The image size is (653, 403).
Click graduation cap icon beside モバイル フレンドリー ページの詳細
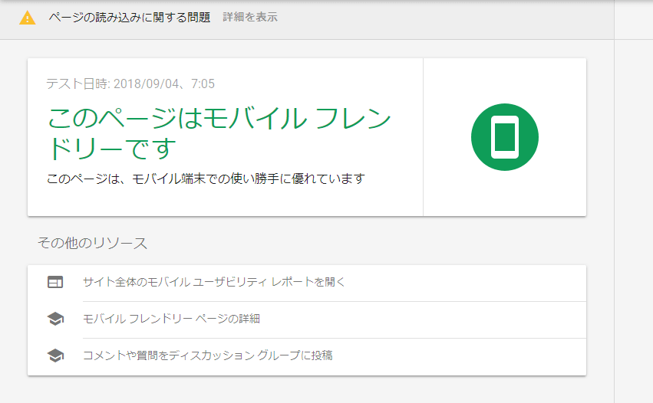point(55,319)
